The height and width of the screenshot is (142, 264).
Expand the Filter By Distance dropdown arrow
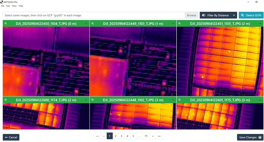[x=234, y=15]
